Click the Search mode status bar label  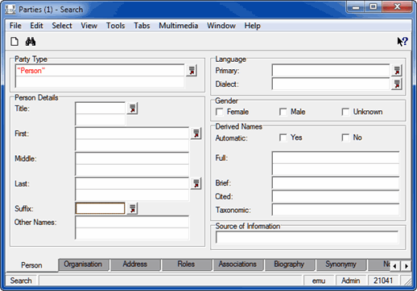pos(21,281)
